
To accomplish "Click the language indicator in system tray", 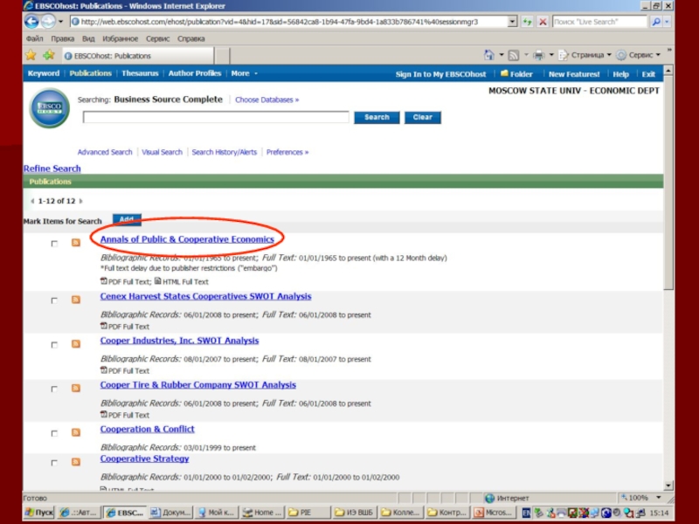I will (x=526, y=513).
